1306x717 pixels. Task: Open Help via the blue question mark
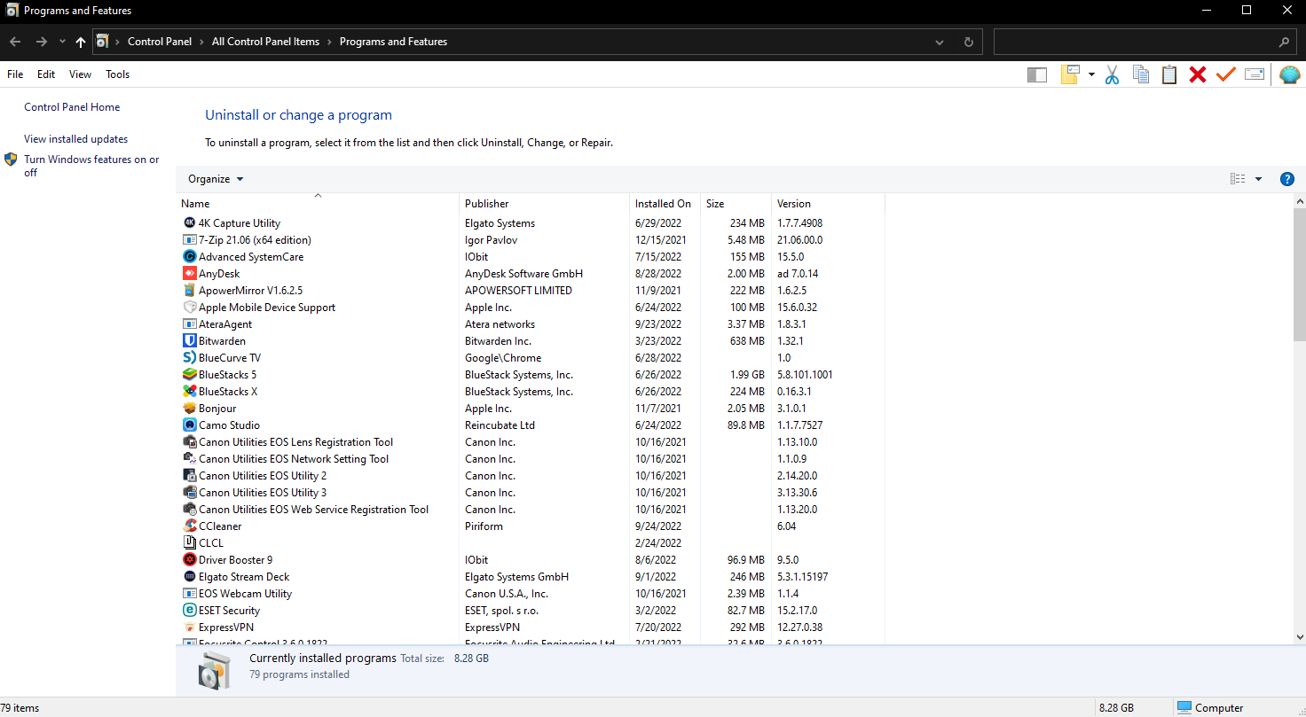coord(1287,178)
